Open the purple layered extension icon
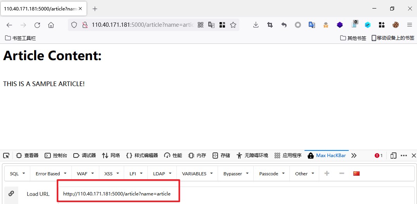The width and height of the screenshot is (417, 204). pos(339,25)
